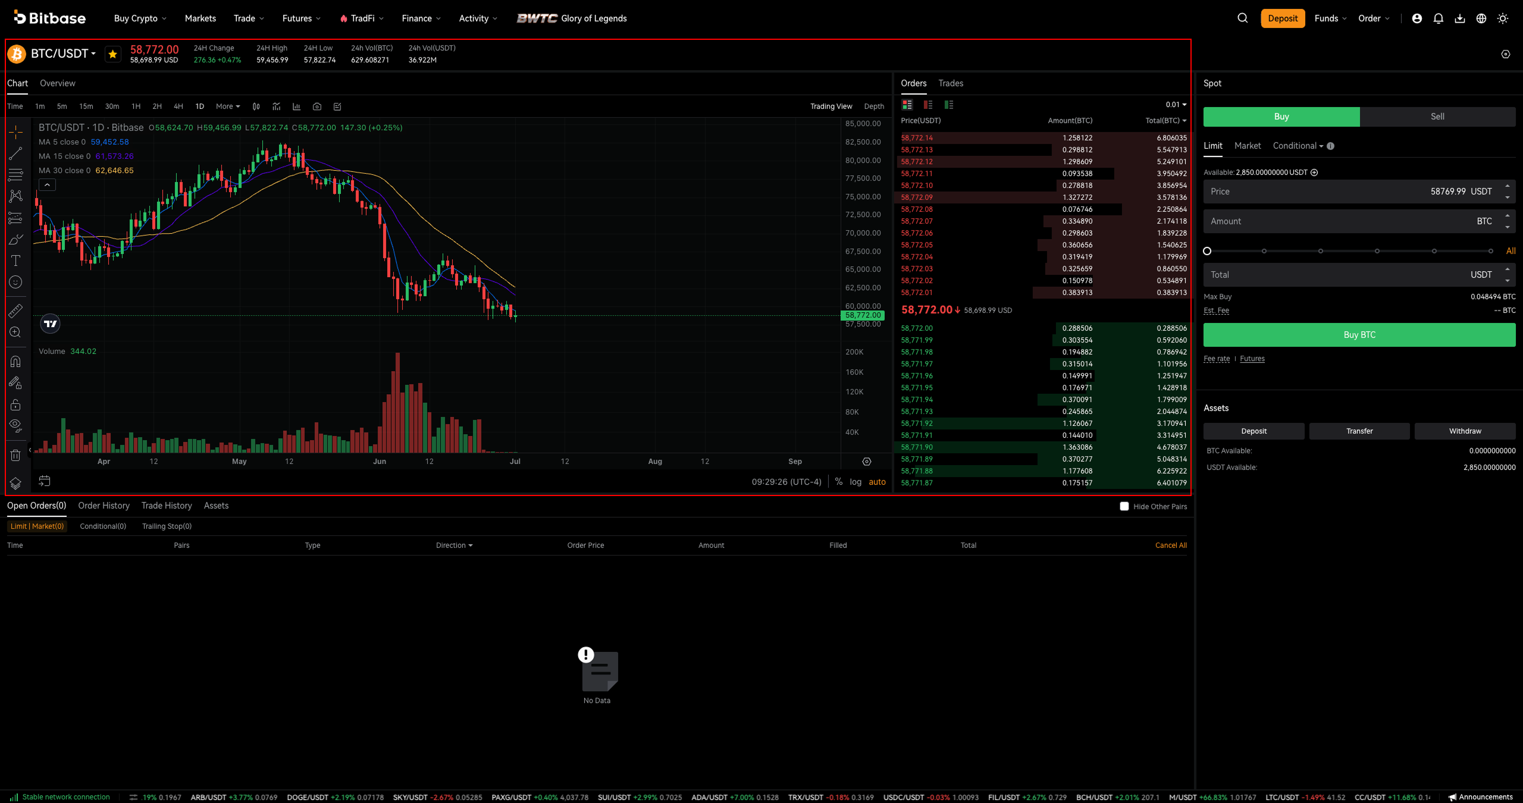The height and width of the screenshot is (803, 1523).
Task: Open the Trade History tab
Action: (x=167, y=506)
